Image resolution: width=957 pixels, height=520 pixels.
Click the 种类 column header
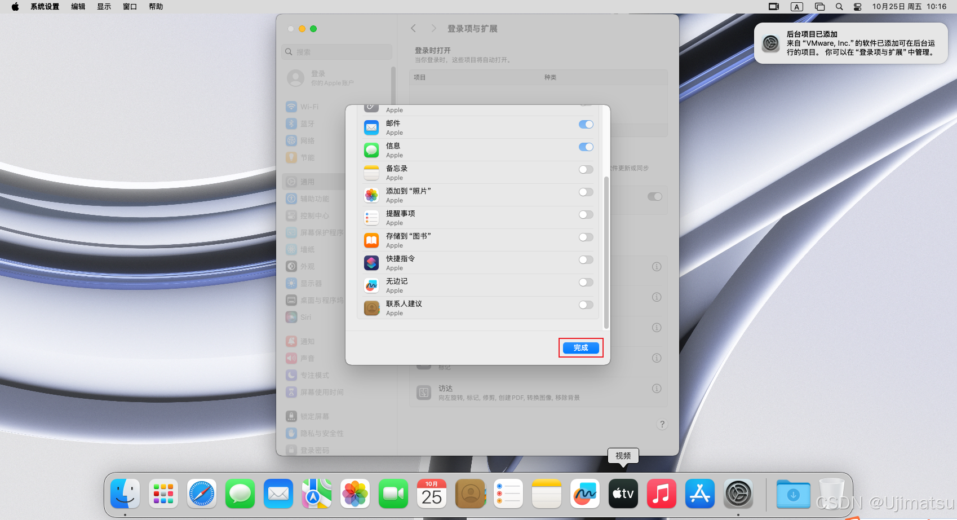pos(551,77)
